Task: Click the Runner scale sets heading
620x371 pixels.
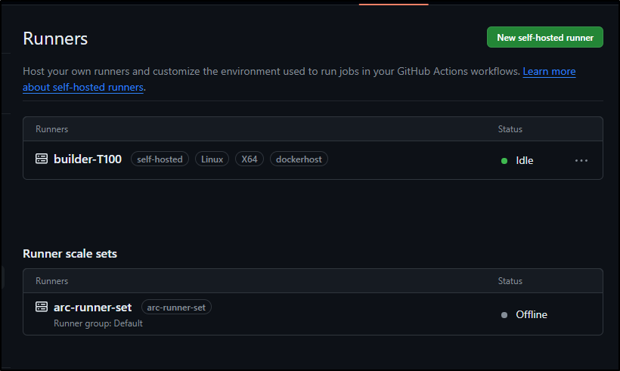Action: point(70,254)
